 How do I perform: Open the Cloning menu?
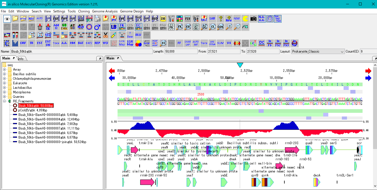click(x=84, y=11)
